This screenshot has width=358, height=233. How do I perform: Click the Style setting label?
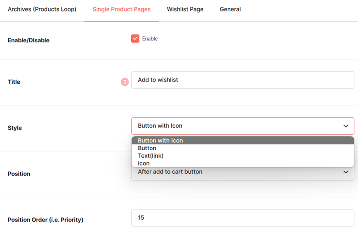(x=15, y=128)
